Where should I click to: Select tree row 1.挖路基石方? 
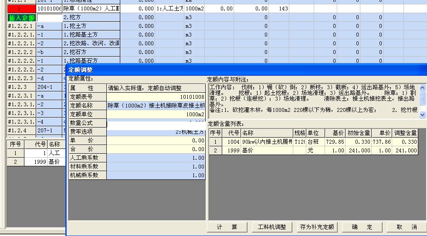click(x=91, y=61)
